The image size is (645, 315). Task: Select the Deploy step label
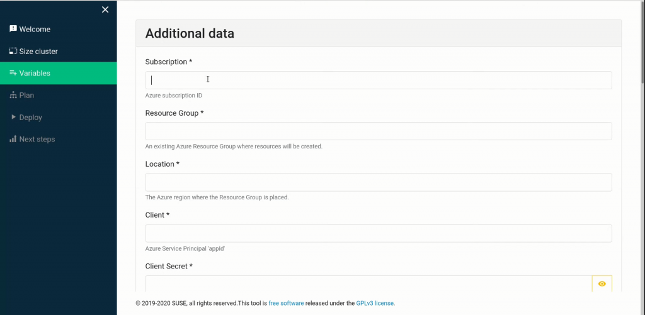(31, 117)
